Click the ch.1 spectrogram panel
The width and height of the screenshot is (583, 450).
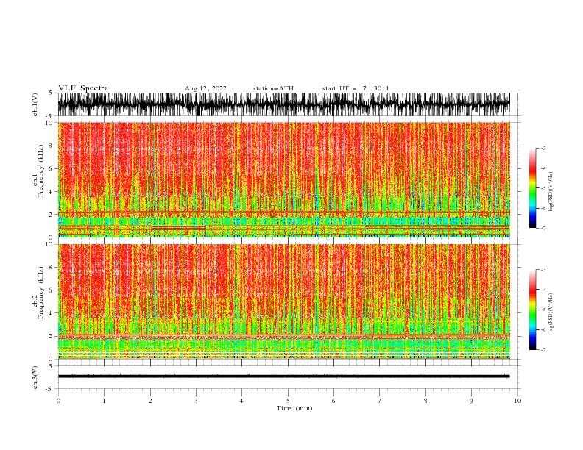pos(283,179)
